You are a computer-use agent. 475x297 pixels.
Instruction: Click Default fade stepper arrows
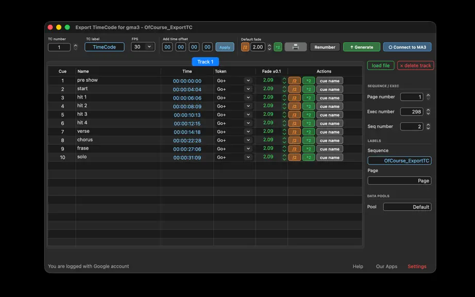269,47
